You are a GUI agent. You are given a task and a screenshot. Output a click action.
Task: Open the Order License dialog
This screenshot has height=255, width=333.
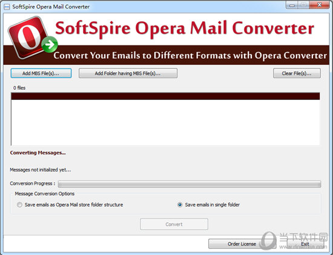pos(242,244)
